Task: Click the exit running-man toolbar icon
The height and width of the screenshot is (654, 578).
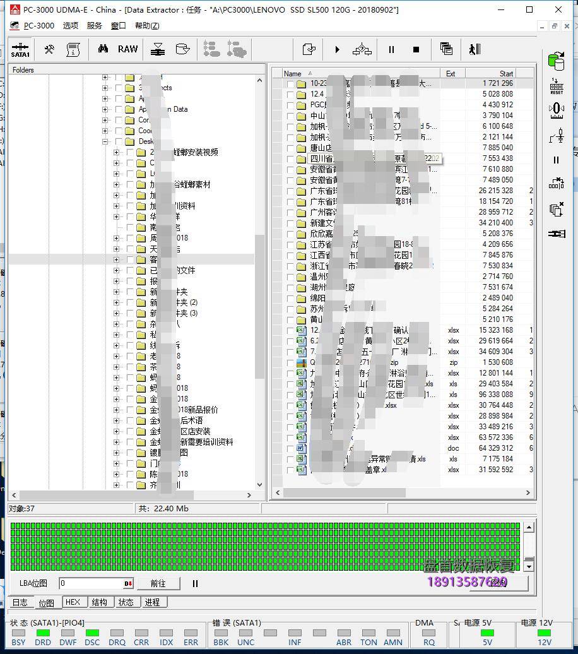Action: [475, 49]
